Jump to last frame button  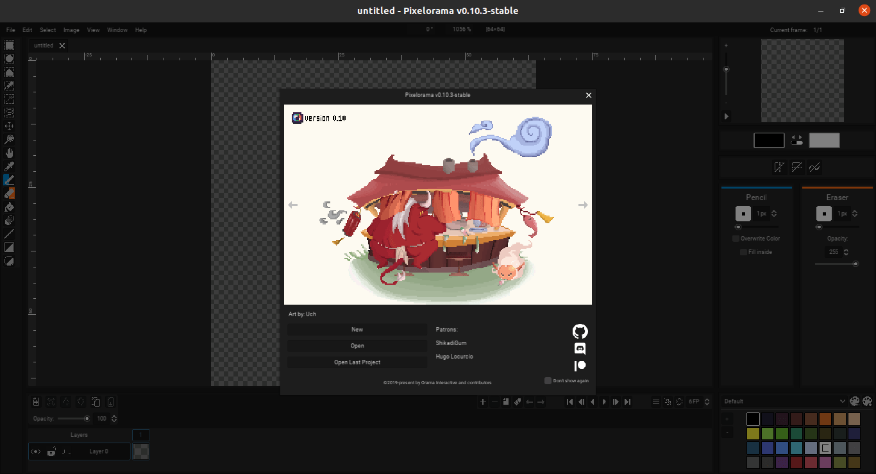click(627, 402)
